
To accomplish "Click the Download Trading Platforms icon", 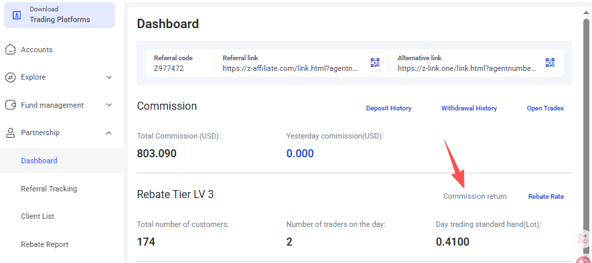I will coord(17,15).
